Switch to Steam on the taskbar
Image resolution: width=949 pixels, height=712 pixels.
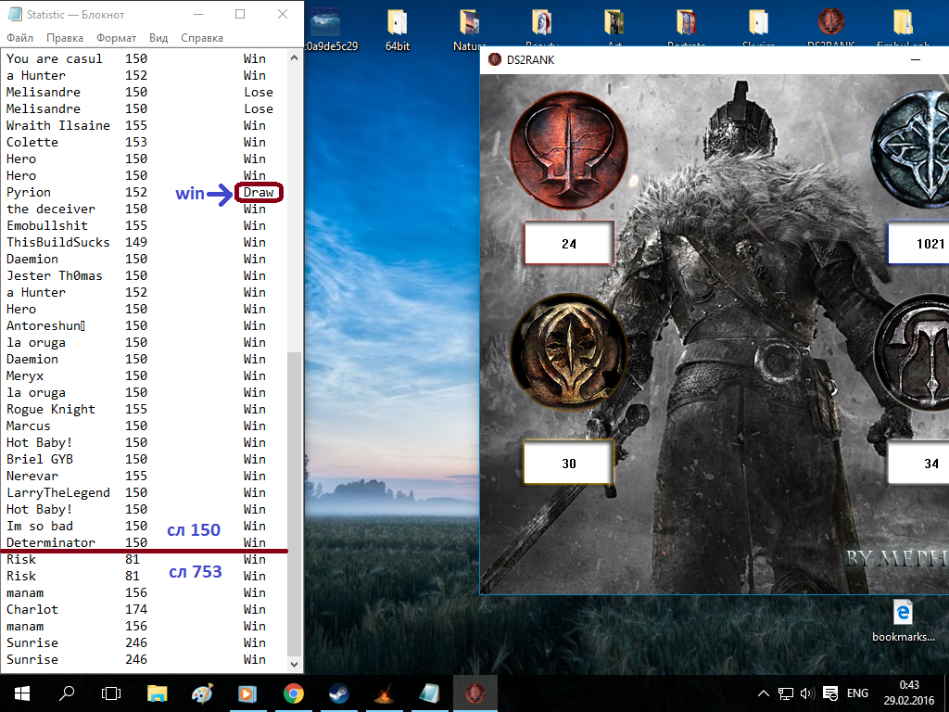(x=339, y=693)
